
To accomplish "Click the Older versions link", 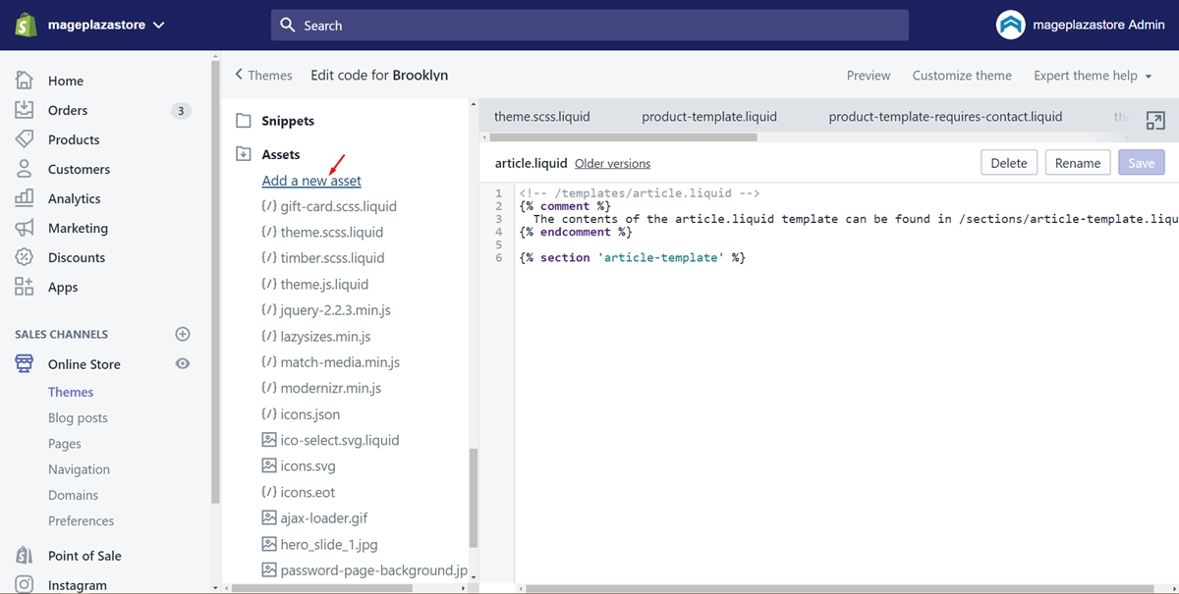I will pyautogui.click(x=612, y=164).
